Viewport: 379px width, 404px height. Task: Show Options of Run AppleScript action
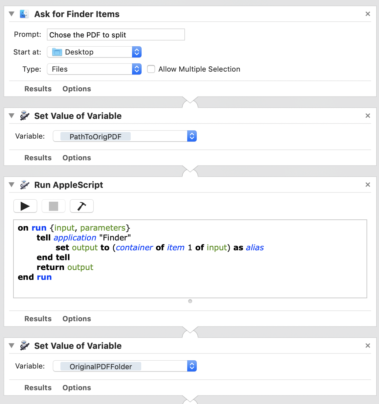pos(77,319)
